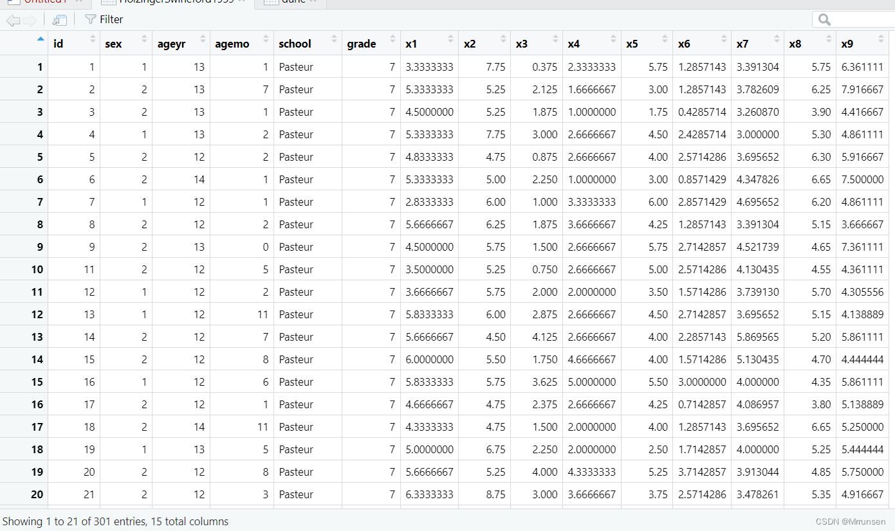This screenshot has width=895, height=531.
Task: Click Pasteur school cell in row 16
Action: pyautogui.click(x=296, y=404)
